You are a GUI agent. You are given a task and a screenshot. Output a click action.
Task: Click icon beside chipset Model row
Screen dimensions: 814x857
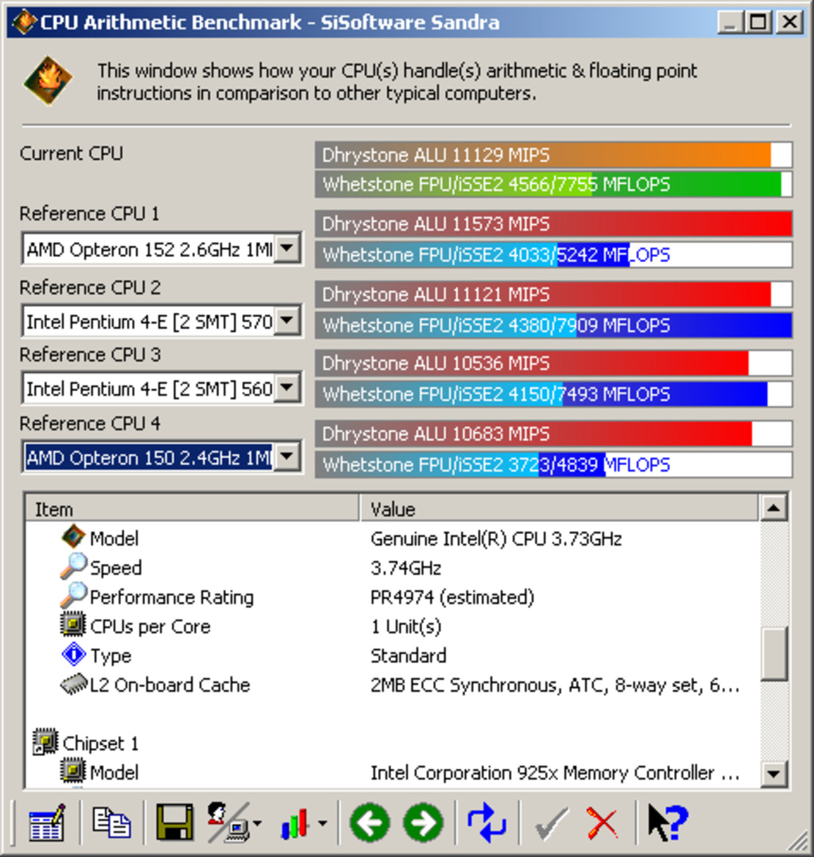point(73,771)
